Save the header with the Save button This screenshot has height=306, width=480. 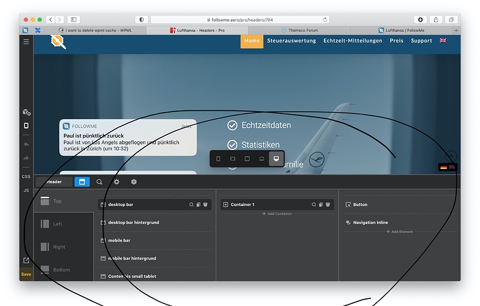[26, 274]
